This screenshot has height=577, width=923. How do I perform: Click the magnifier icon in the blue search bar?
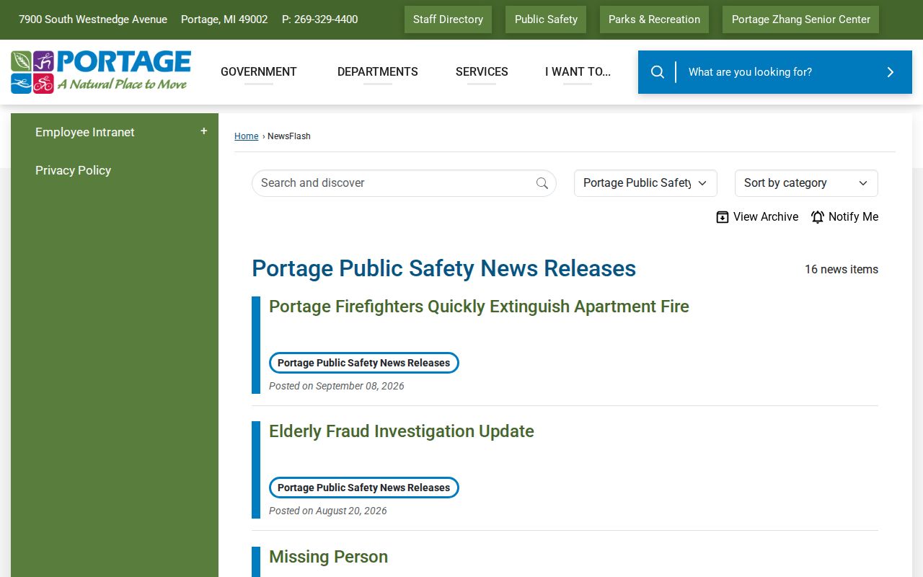pos(658,72)
